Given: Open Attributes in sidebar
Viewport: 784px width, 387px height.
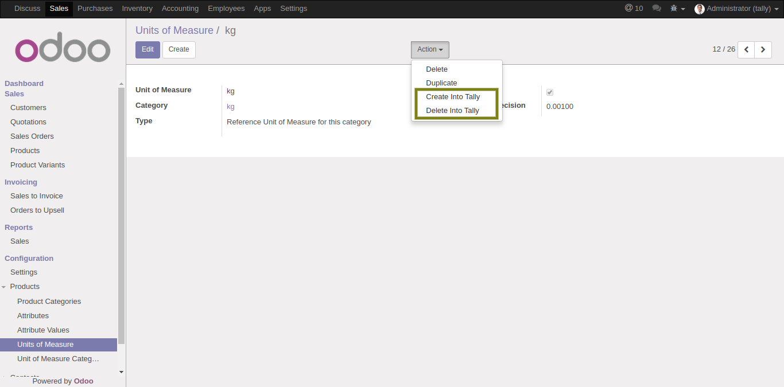Looking at the screenshot, I should (33, 316).
